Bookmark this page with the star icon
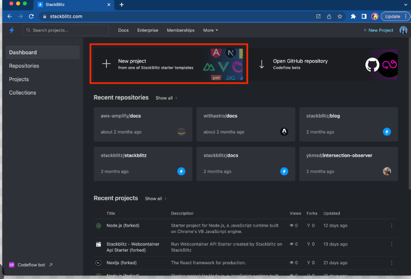Image resolution: width=411 pixels, height=279 pixels. 340,17
